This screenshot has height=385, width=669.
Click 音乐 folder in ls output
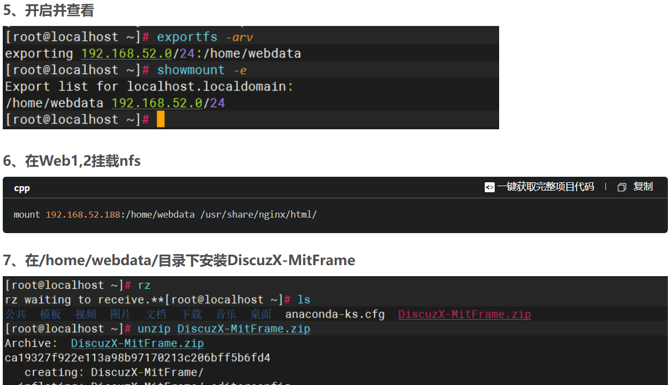226,314
